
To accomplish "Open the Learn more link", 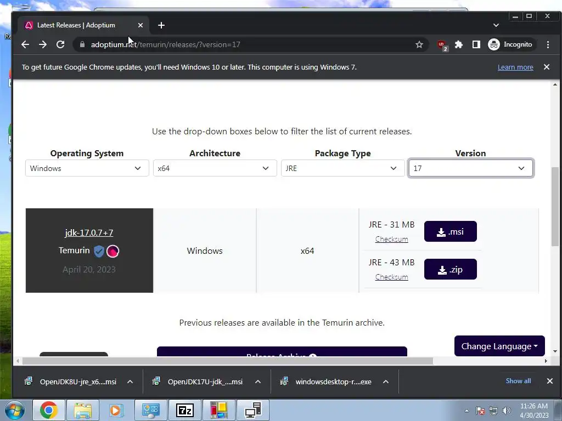I will 515,67.
